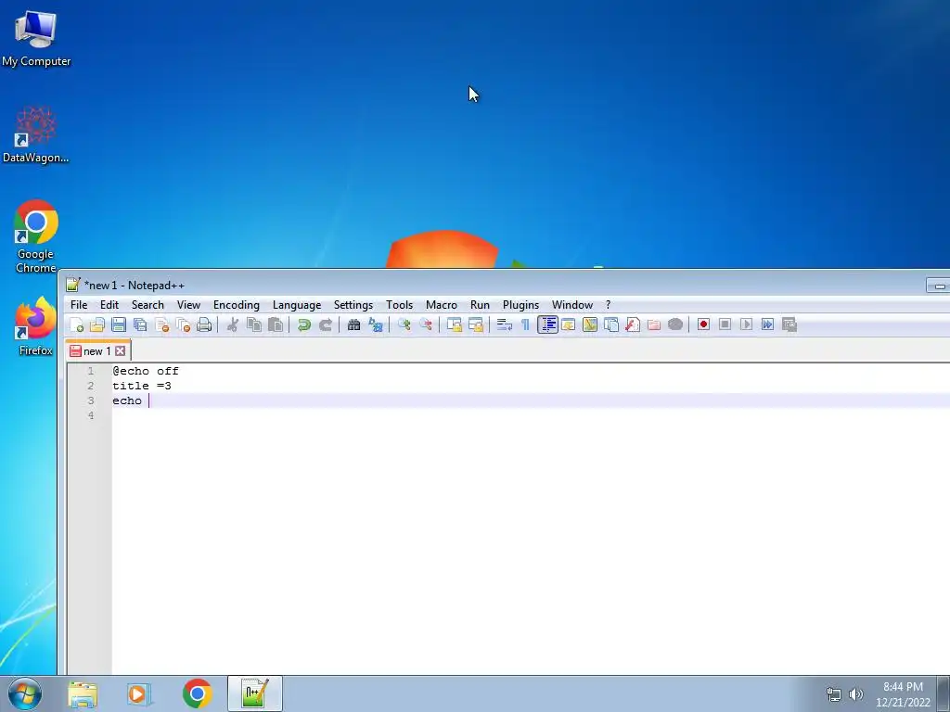Click the '@echo off' line in editor
The width and height of the screenshot is (950, 712).
(146, 371)
